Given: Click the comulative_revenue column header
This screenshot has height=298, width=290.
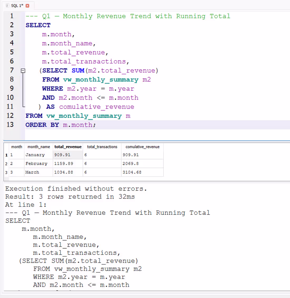Looking at the screenshot, I should pyautogui.click(x=142, y=147).
